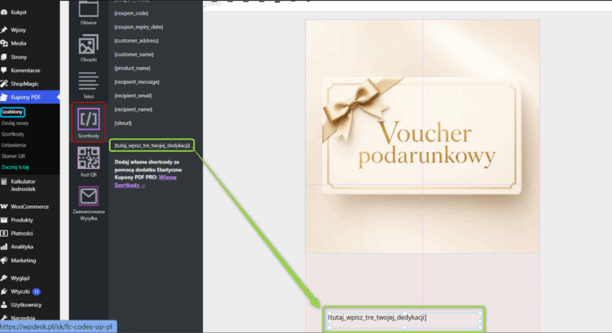Open the Wtyczki plugins menu

pyautogui.click(x=21, y=292)
